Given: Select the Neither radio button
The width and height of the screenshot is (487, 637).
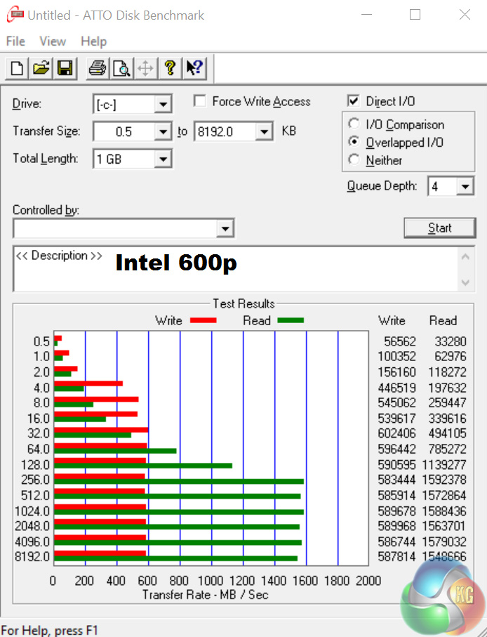Looking at the screenshot, I should (354, 159).
